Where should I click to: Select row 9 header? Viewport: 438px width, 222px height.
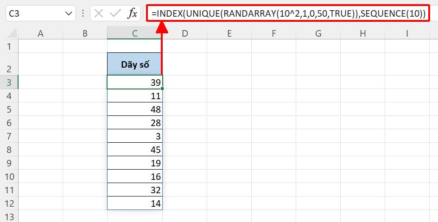point(9,163)
